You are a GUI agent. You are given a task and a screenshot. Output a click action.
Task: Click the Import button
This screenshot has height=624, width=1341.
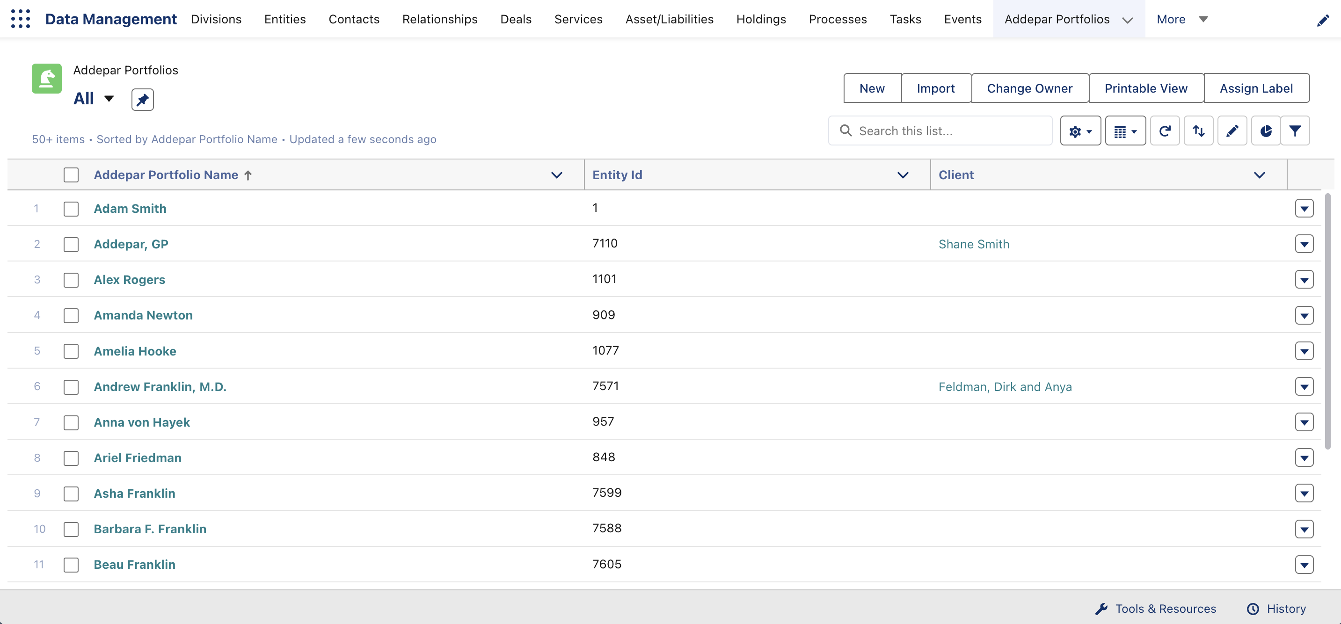click(936, 88)
